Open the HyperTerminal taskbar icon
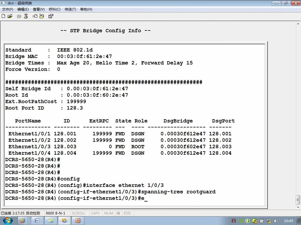The image size is (301, 225). point(64,221)
